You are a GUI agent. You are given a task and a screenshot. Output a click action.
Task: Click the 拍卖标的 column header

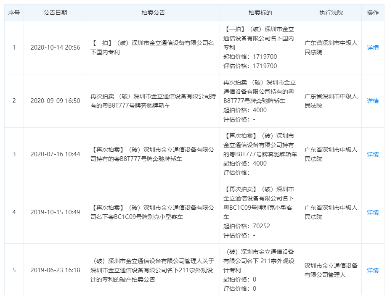click(x=260, y=13)
